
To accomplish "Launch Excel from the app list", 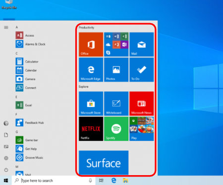I will click(24, 105).
